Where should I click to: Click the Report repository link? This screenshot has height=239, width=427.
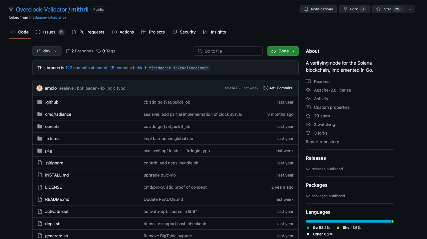click(322, 142)
